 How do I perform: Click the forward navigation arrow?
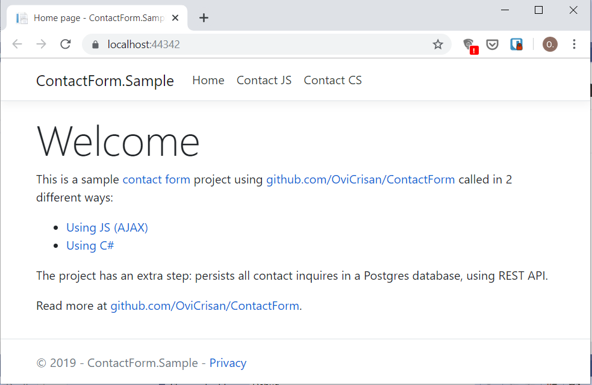(x=40, y=44)
